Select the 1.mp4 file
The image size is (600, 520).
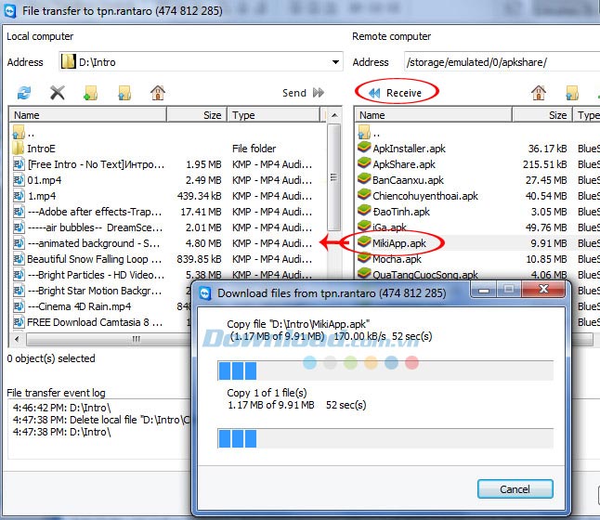pos(34,196)
